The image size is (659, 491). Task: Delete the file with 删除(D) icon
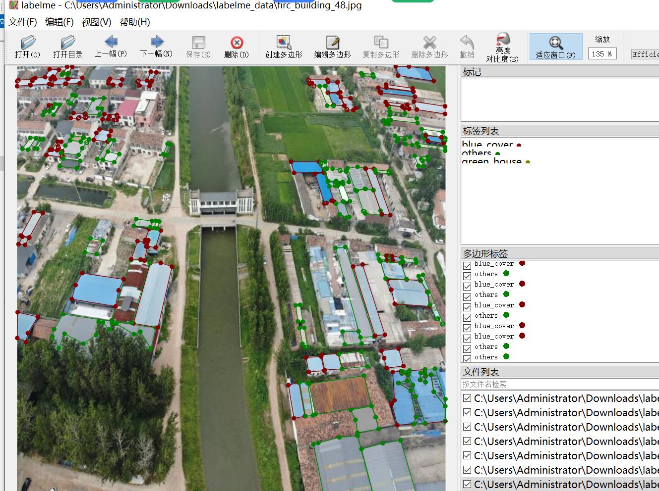tap(237, 47)
